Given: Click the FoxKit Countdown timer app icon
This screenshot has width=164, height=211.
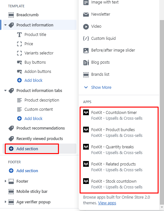Looking at the screenshot, I should click(x=86, y=112).
